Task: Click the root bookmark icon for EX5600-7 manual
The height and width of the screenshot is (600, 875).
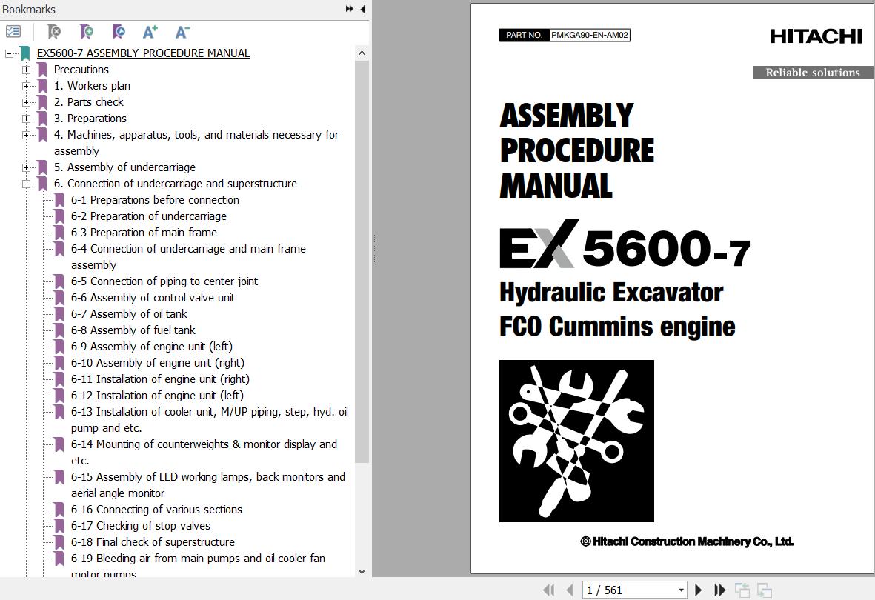Action: 24,53
